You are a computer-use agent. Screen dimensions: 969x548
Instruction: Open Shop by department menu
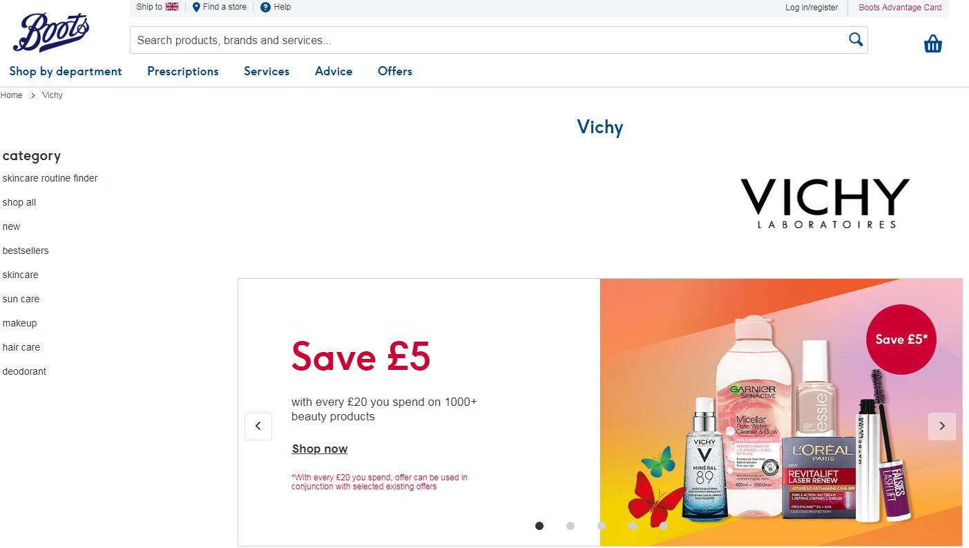[x=66, y=71]
